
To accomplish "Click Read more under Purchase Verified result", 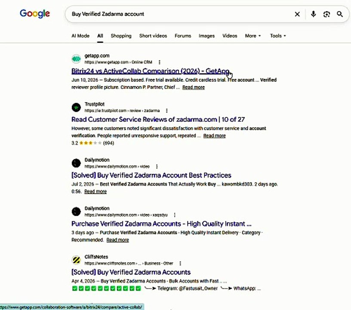I will (x=117, y=240).
